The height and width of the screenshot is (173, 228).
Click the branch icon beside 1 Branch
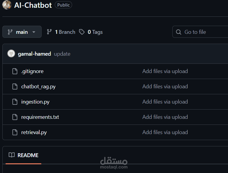pos(49,32)
